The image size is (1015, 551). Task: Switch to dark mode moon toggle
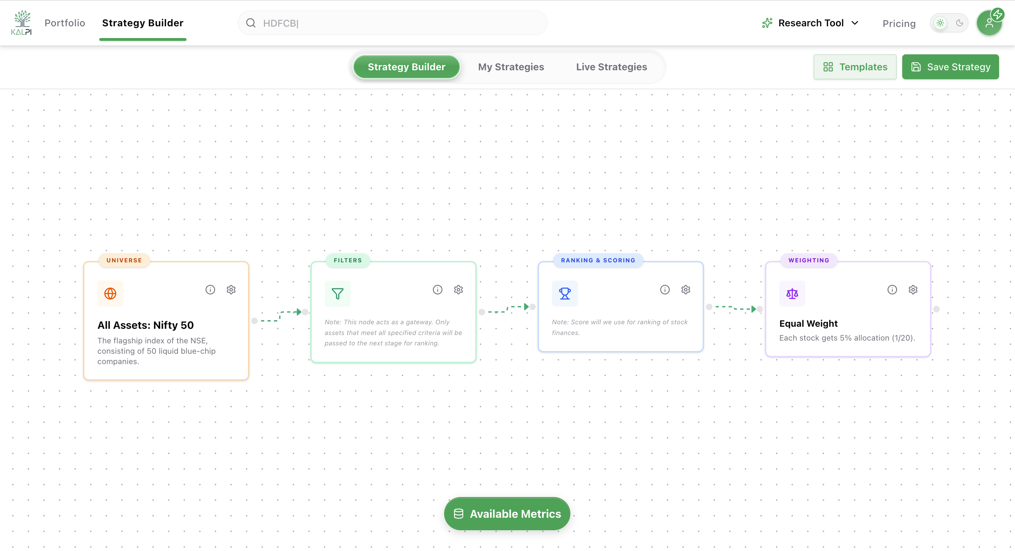959,23
